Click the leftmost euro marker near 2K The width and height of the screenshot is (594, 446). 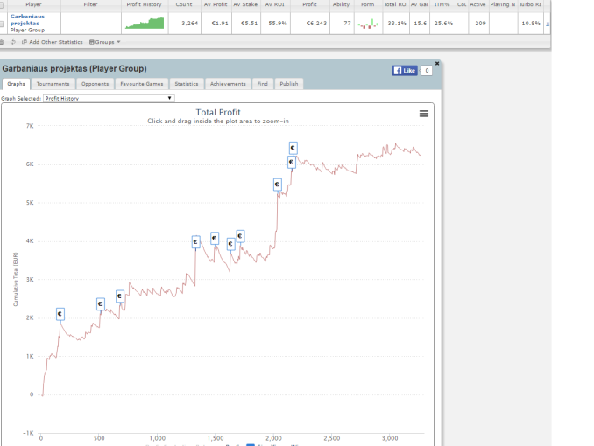click(x=60, y=314)
